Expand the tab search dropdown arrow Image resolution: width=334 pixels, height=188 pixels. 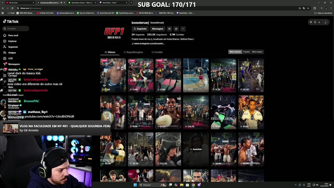click(x=2, y=3)
